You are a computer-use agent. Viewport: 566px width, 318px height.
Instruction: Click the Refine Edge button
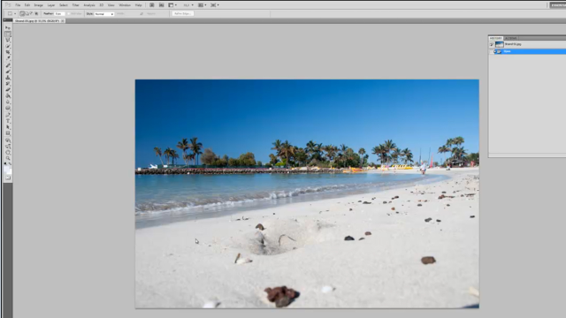coord(183,13)
